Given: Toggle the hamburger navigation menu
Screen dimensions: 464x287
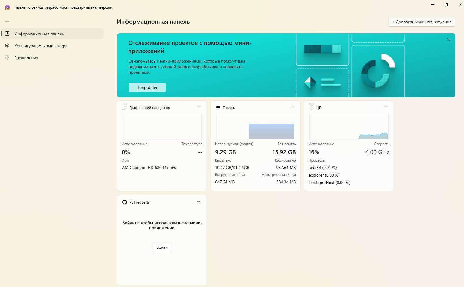Looking at the screenshot, I should [7, 22].
